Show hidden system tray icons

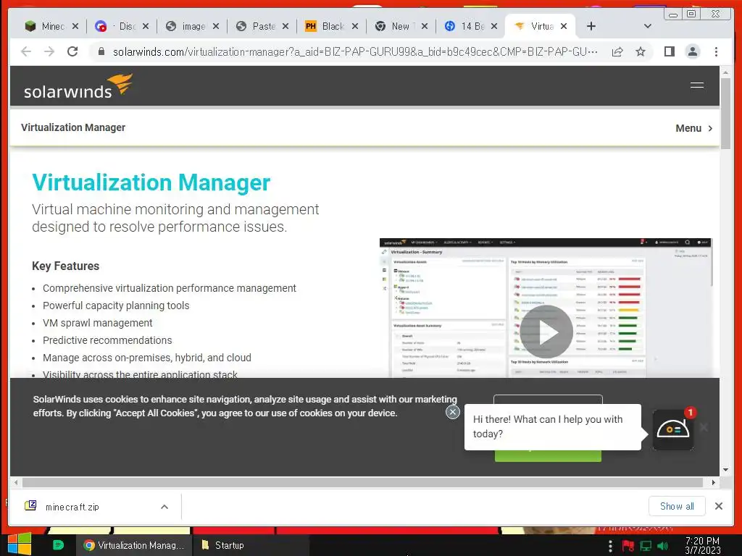click(x=610, y=546)
